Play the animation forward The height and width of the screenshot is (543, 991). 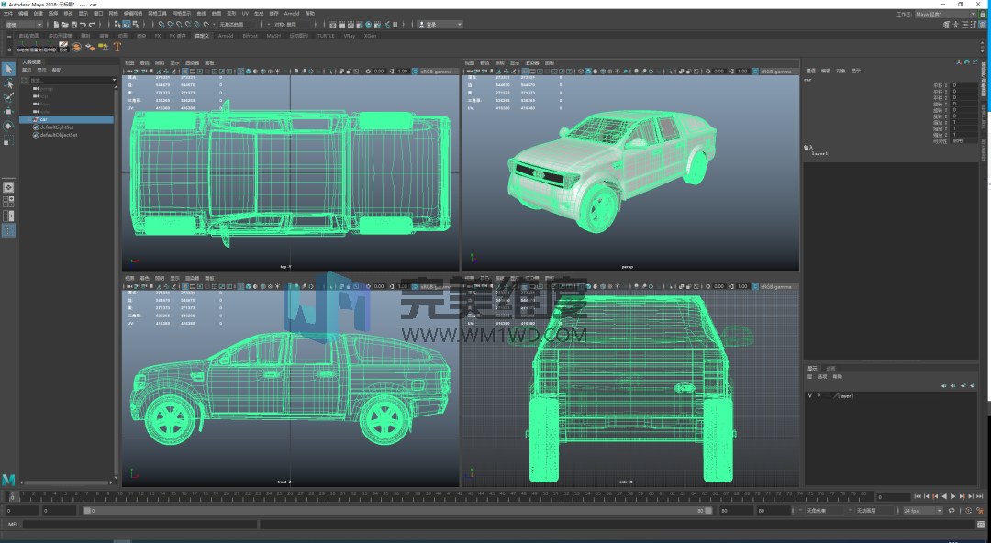point(953,497)
